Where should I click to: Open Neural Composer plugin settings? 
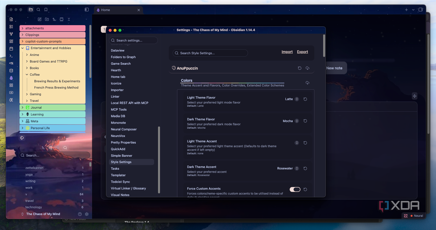tap(124, 129)
